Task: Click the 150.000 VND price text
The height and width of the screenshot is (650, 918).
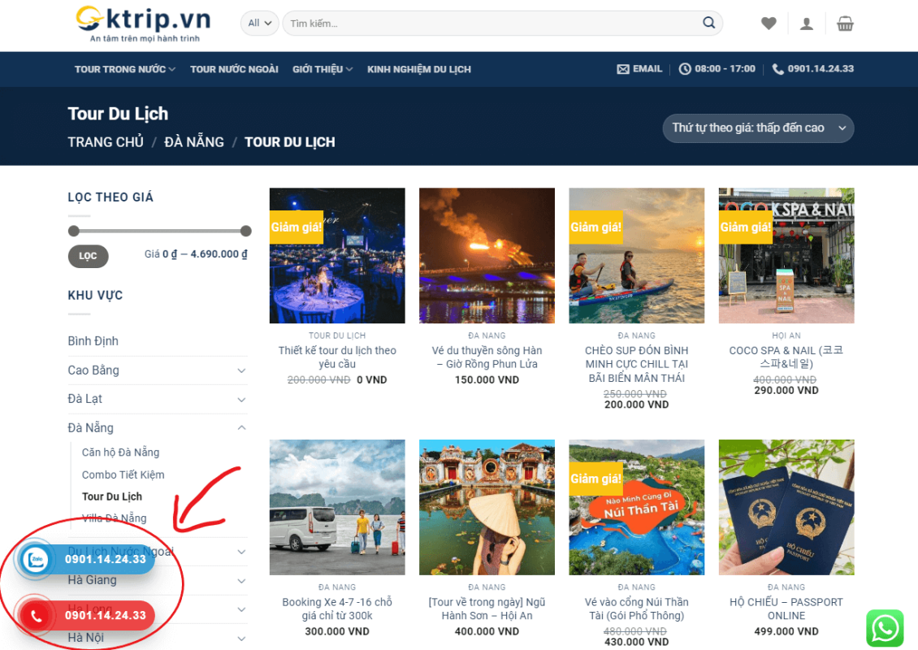Action: click(487, 380)
